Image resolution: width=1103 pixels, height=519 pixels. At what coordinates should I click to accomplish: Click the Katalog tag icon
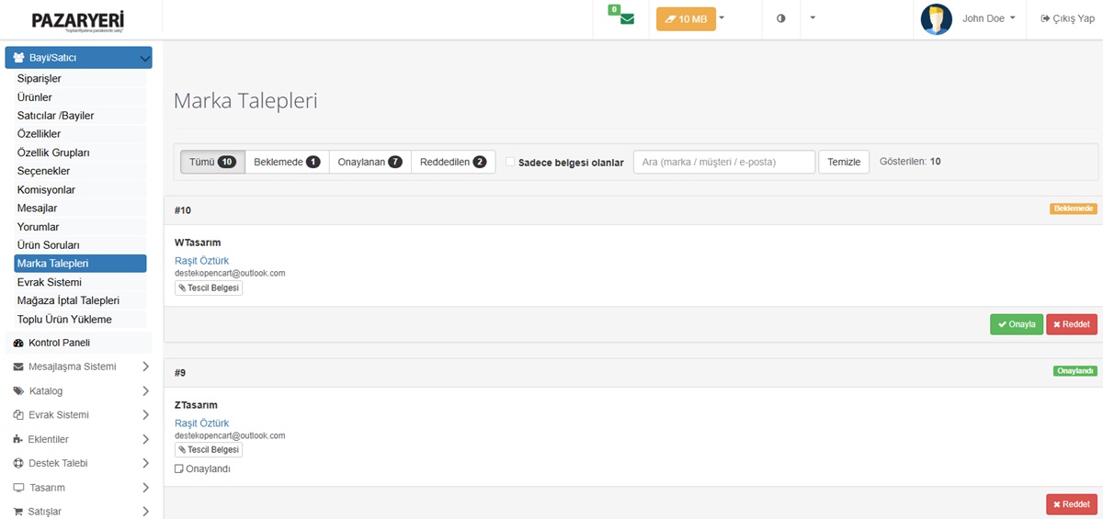[x=18, y=391]
